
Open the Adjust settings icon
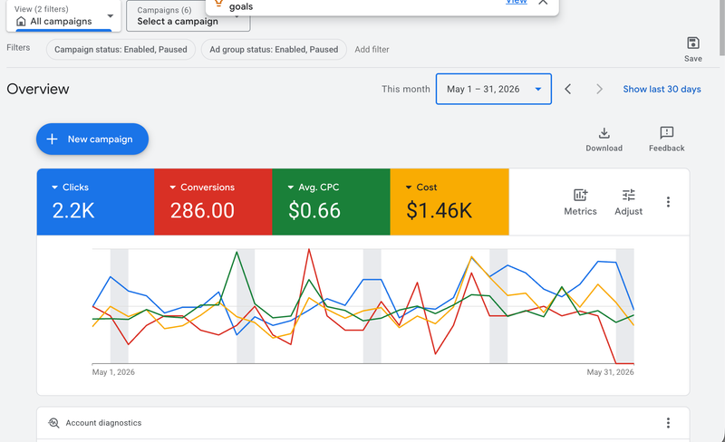click(628, 195)
